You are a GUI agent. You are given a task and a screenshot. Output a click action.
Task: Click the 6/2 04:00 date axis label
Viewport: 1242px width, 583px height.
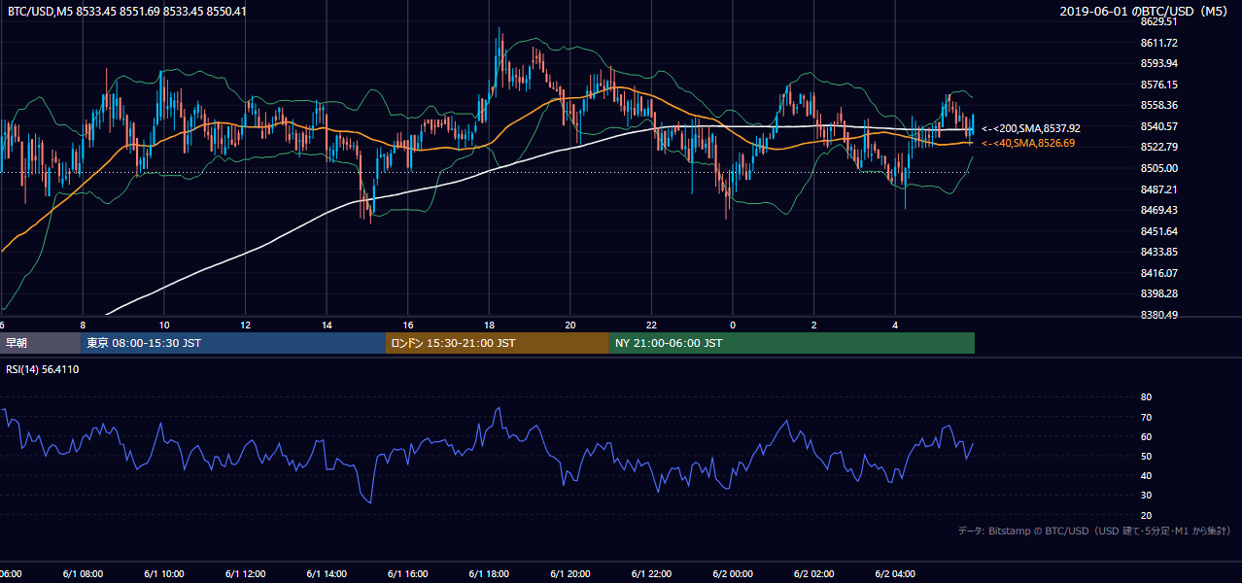pyautogui.click(x=895, y=574)
